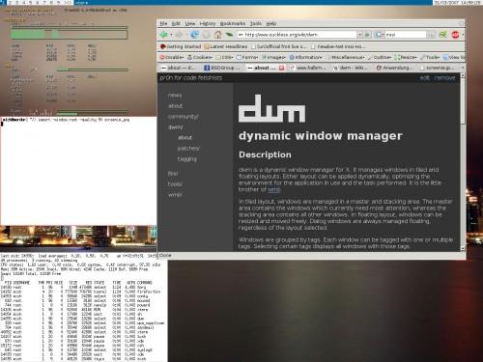The height and width of the screenshot is (362, 483).
Task: Switch to the BSDGroup tab
Action: pos(223,68)
